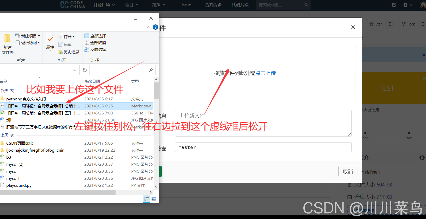426x219 pixels.
Task: Click the Star button
Action: click(376, 24)
